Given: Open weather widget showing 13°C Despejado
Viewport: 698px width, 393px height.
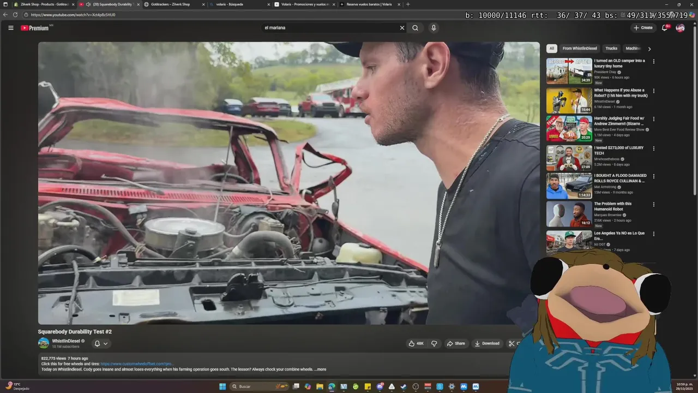Looking at the screenshot, I should (17, 386).
